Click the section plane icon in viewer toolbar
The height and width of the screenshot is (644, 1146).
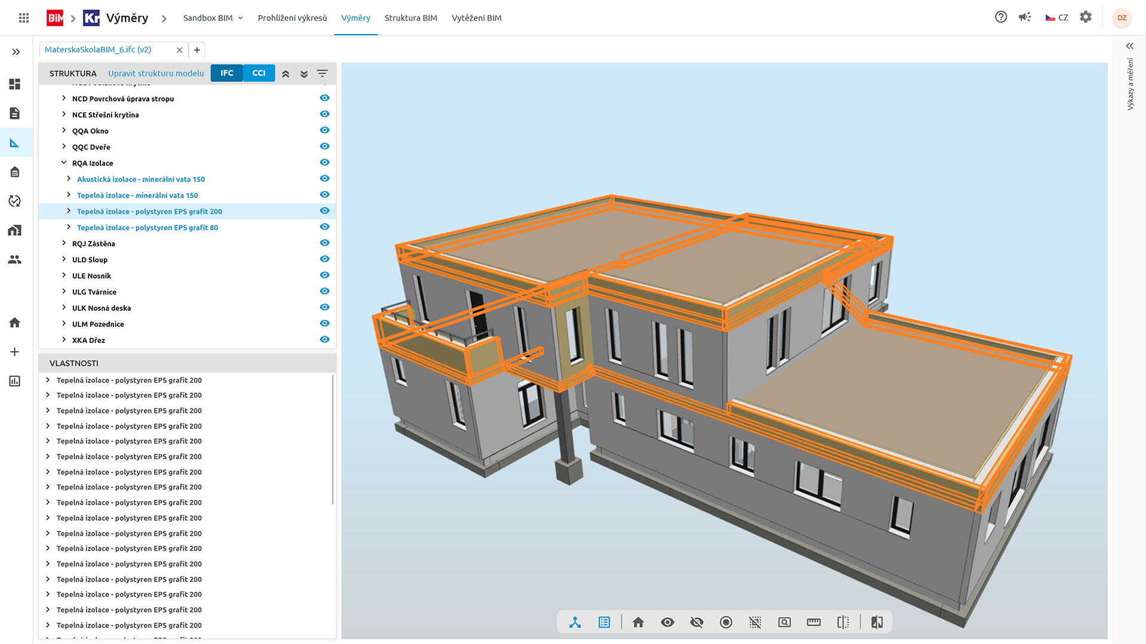coord(843,623)
